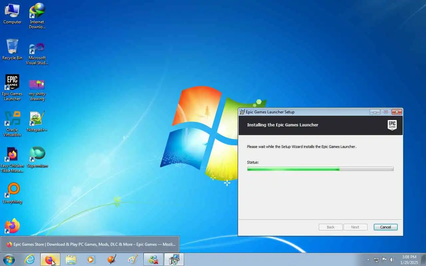Open Internet Download Manager desktop shortcut
Viewport: 426px width, 266px height.
coord(37,16)
